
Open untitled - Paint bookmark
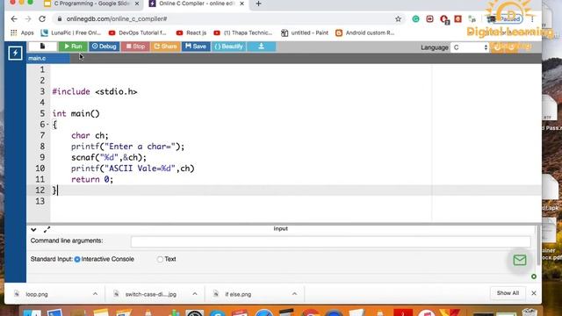click(305, 33)
